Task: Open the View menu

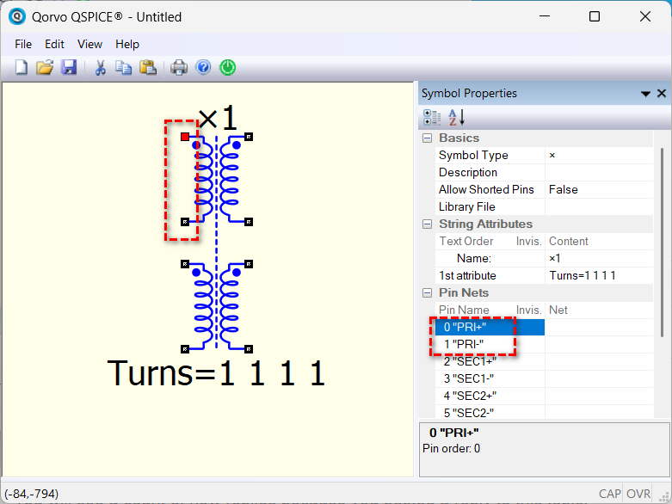Action: coord(89,44)
